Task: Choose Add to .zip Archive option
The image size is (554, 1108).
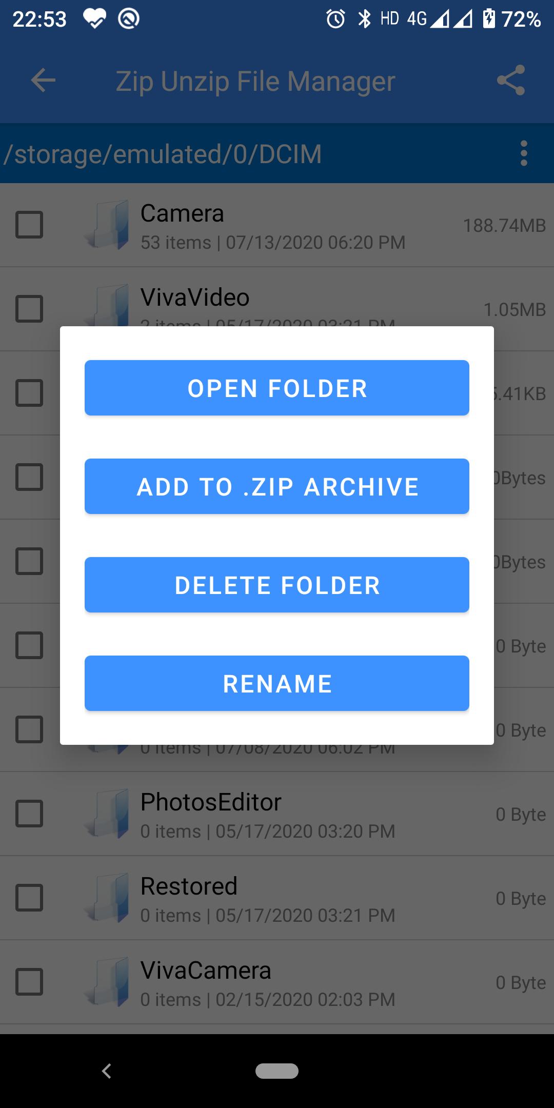Action: coord(277,486)
